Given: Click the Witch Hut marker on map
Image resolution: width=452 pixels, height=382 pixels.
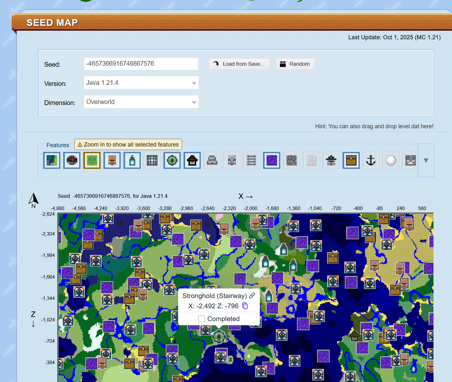Looking at the screenshot, I should [x=354, y=336].
